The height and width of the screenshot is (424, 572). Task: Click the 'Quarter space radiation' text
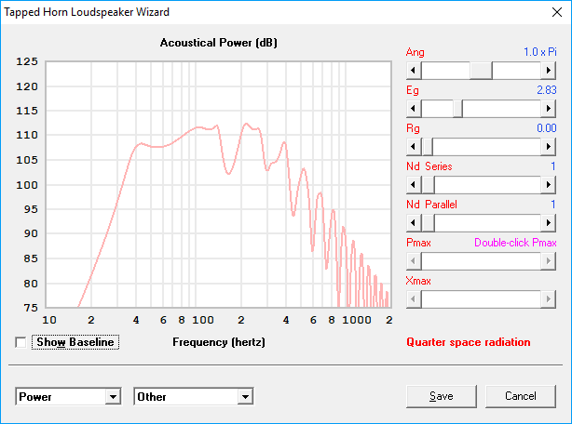[x=469, y=342]
